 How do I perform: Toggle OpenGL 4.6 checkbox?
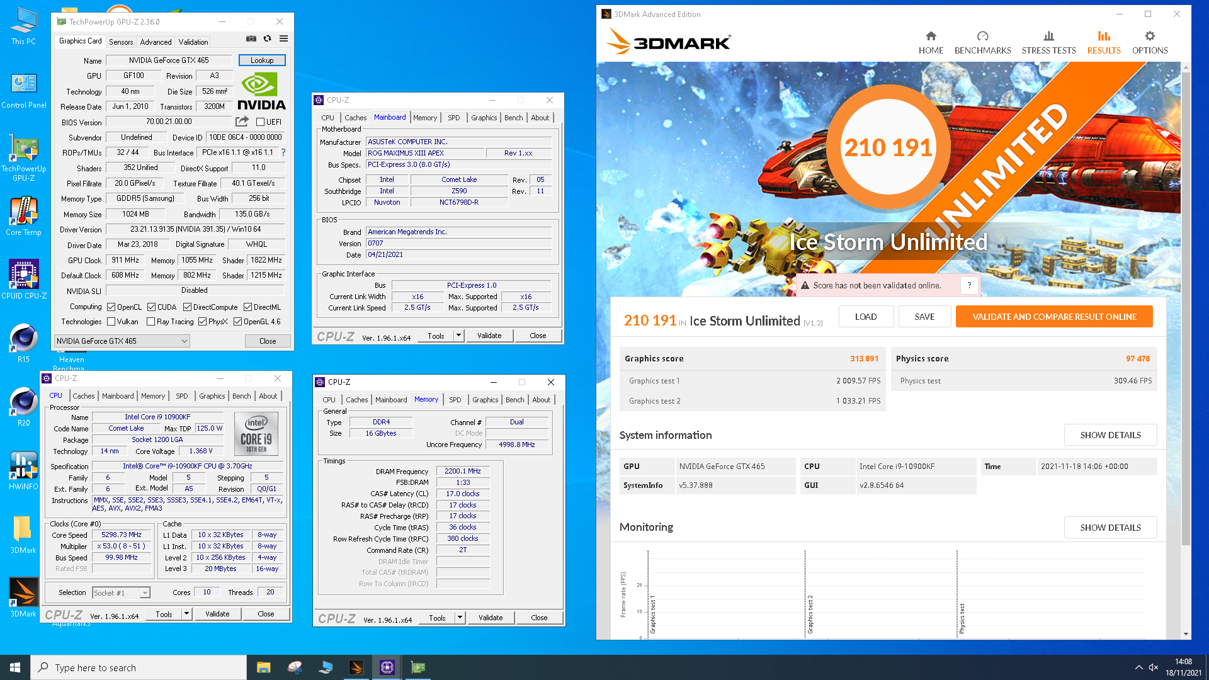[x=237, y=322]
